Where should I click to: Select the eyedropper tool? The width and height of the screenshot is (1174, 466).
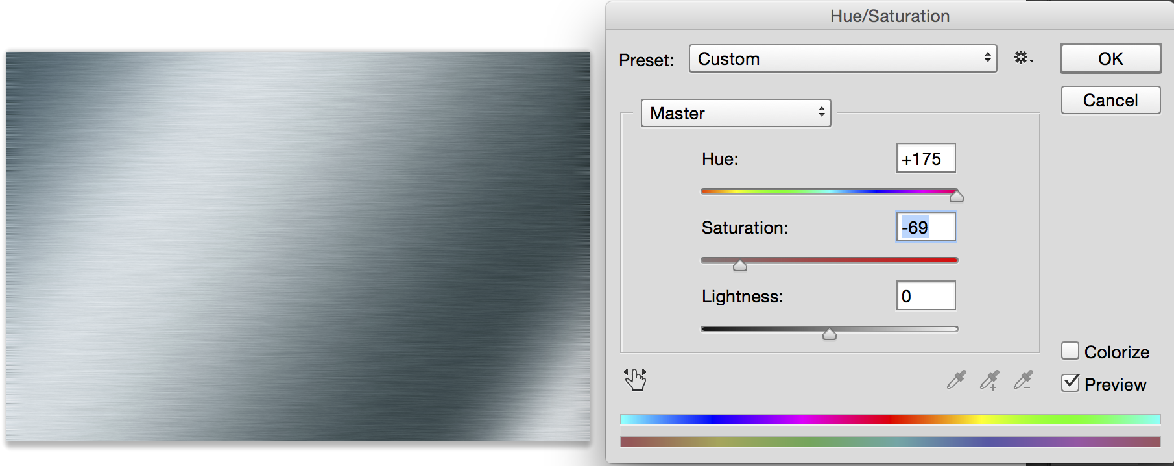956,380
